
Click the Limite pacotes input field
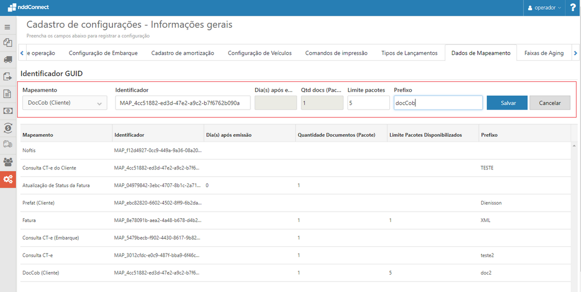tap(368, 103)
